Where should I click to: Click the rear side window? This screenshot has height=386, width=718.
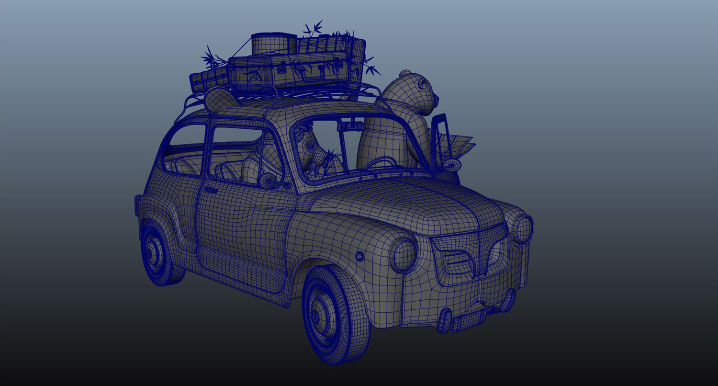pyautogui.click(x=186, y=144)
